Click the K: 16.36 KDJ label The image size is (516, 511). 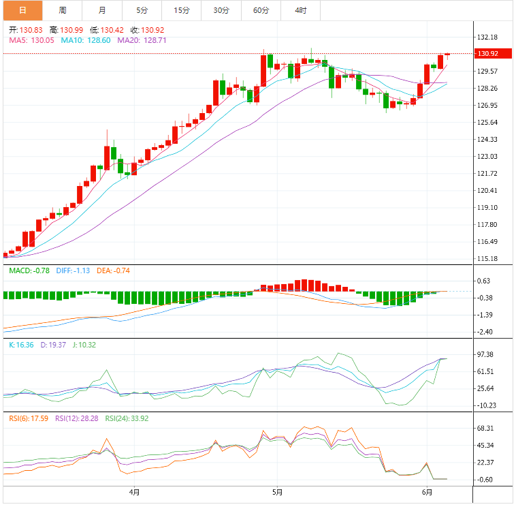point(21,345)
